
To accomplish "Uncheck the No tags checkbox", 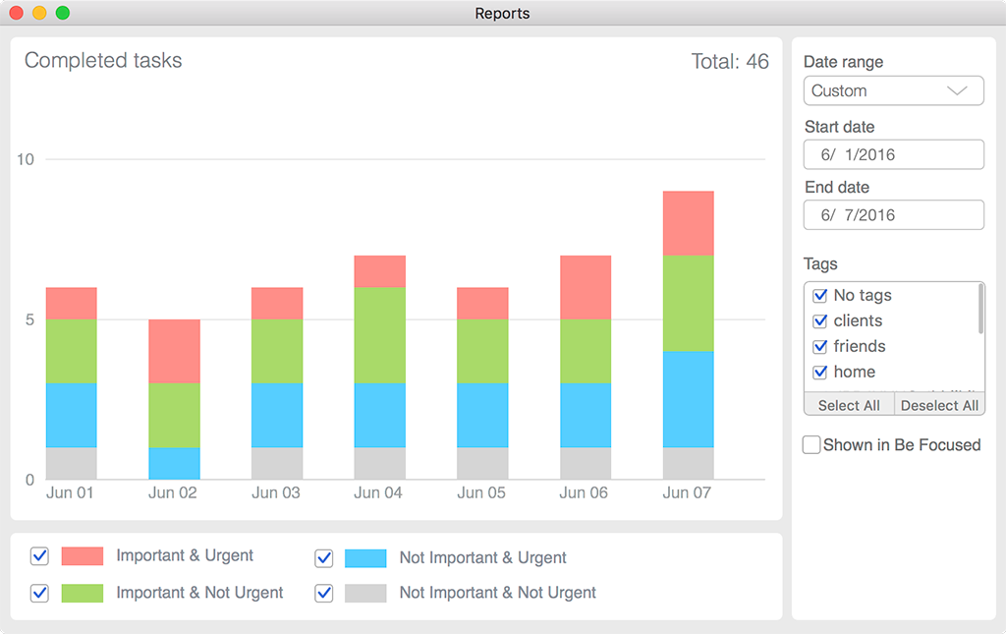I will [x=820, y=295].
